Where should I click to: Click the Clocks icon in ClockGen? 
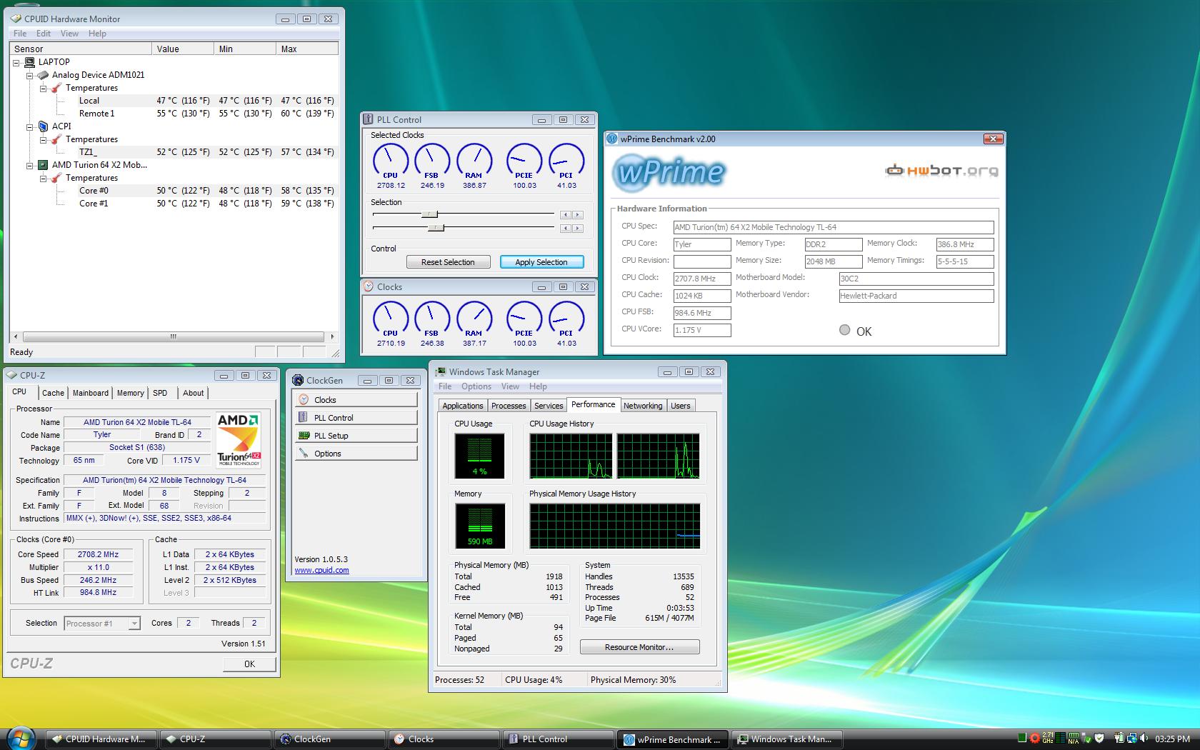coord(304,400)
